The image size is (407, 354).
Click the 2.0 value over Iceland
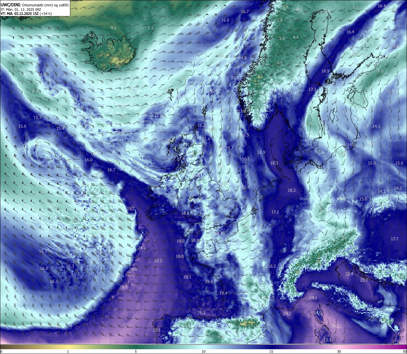coord(118,67)
